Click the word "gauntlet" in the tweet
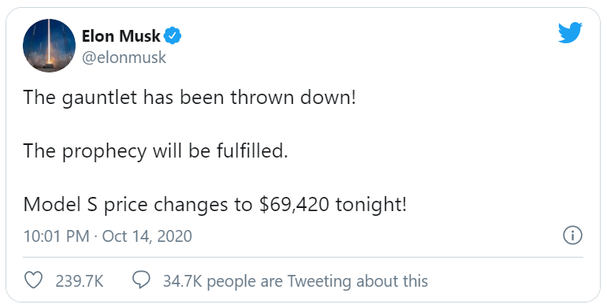Viewport: 607px width, 308px height. (99, 98)
